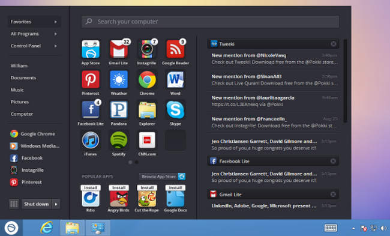Select the Cut the Rope app icon
Screen dimensions: 390x236
147,199
